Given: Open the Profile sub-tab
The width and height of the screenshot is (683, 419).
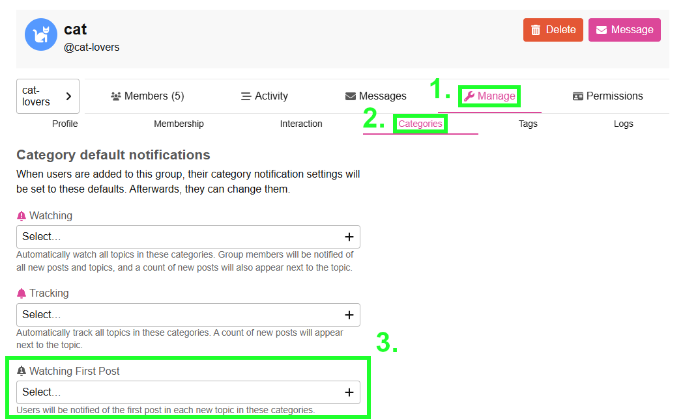Looking at the screenshot, I should tap(65, 124).
